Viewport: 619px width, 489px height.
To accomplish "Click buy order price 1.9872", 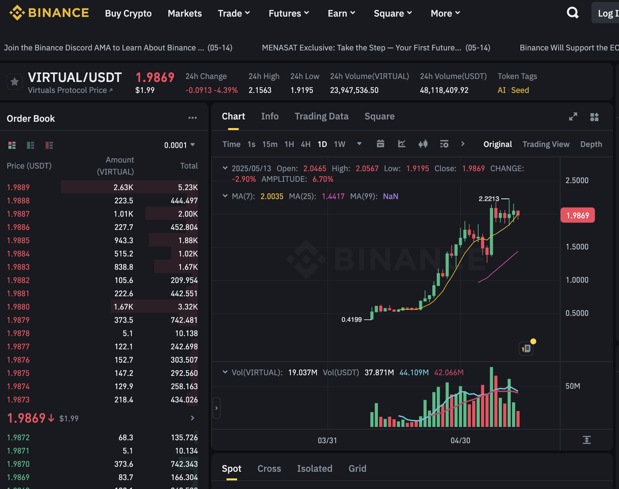I will point(18,437).
